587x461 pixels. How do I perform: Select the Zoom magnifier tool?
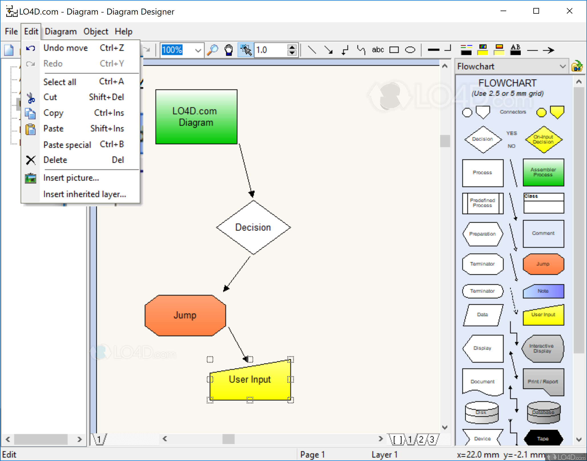pyautogui.click(x=212, y=50)
